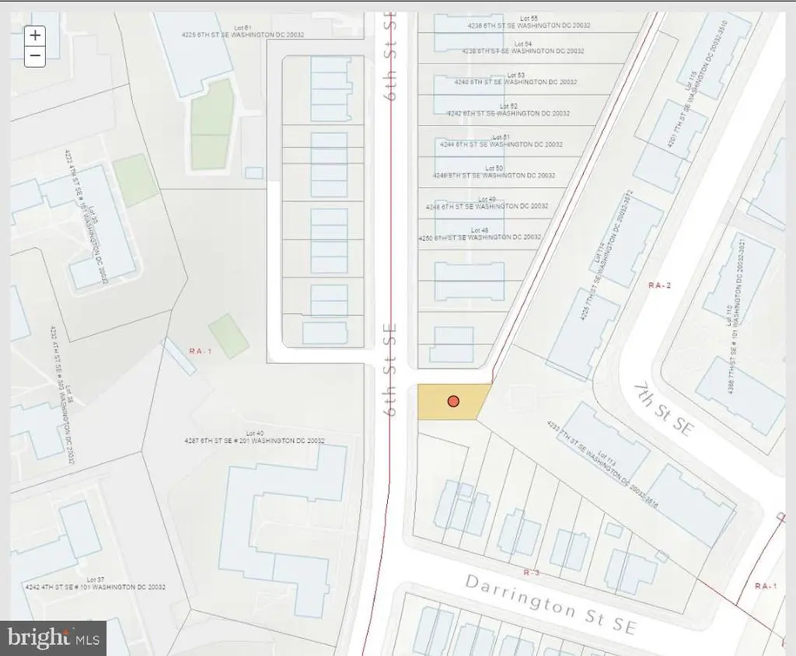796x656 pixels.
Task: Select the parcel labeled Lot 48
Action: pos(482,233)
